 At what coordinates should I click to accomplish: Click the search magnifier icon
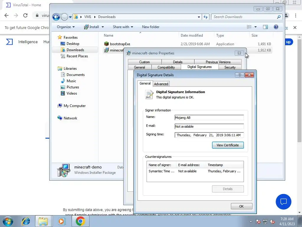(x=279, y=17)
